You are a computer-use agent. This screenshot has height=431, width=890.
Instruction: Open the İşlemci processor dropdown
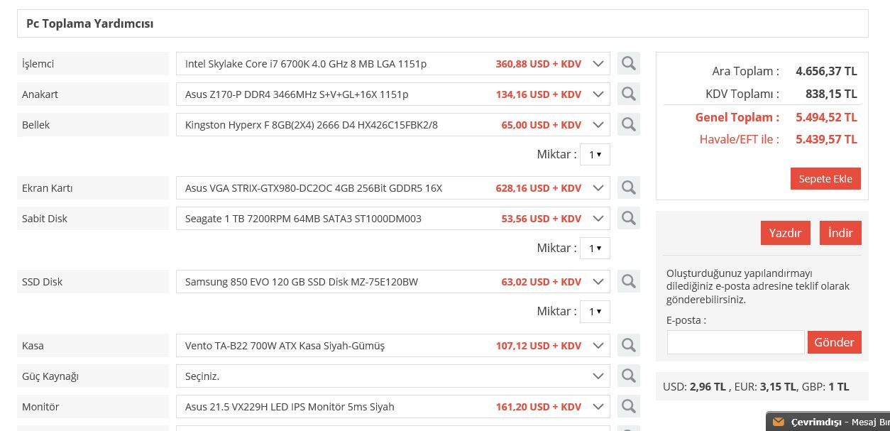392,64
